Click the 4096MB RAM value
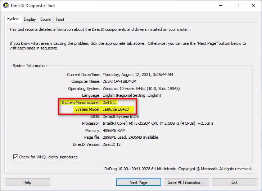 pos(114,130)
